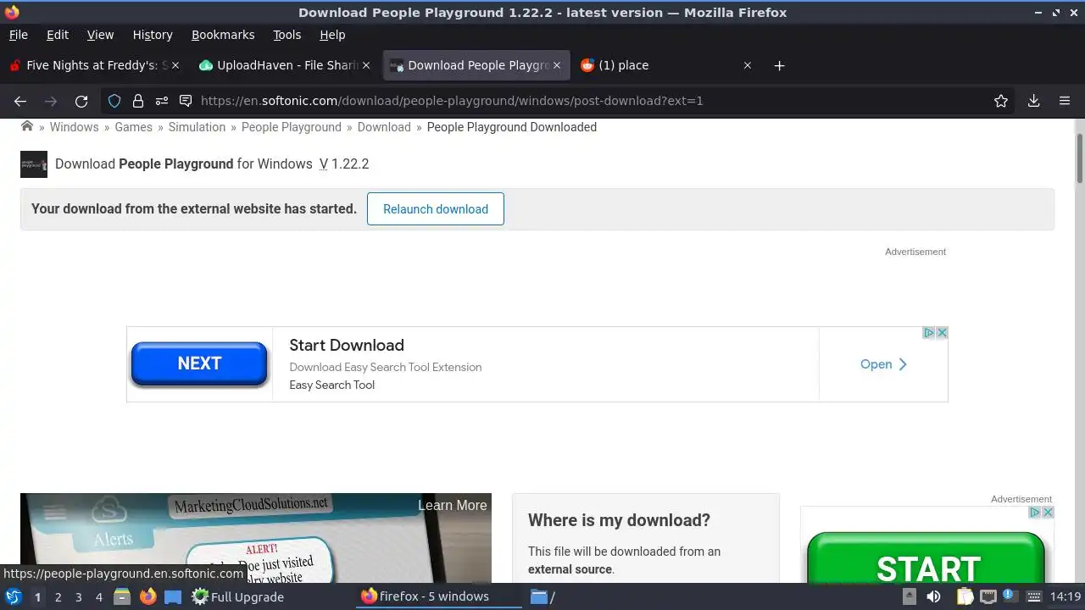Screen dimensions: 1085x610
Task: Click the Windows breadcrumb link
Action: (74, 127)
